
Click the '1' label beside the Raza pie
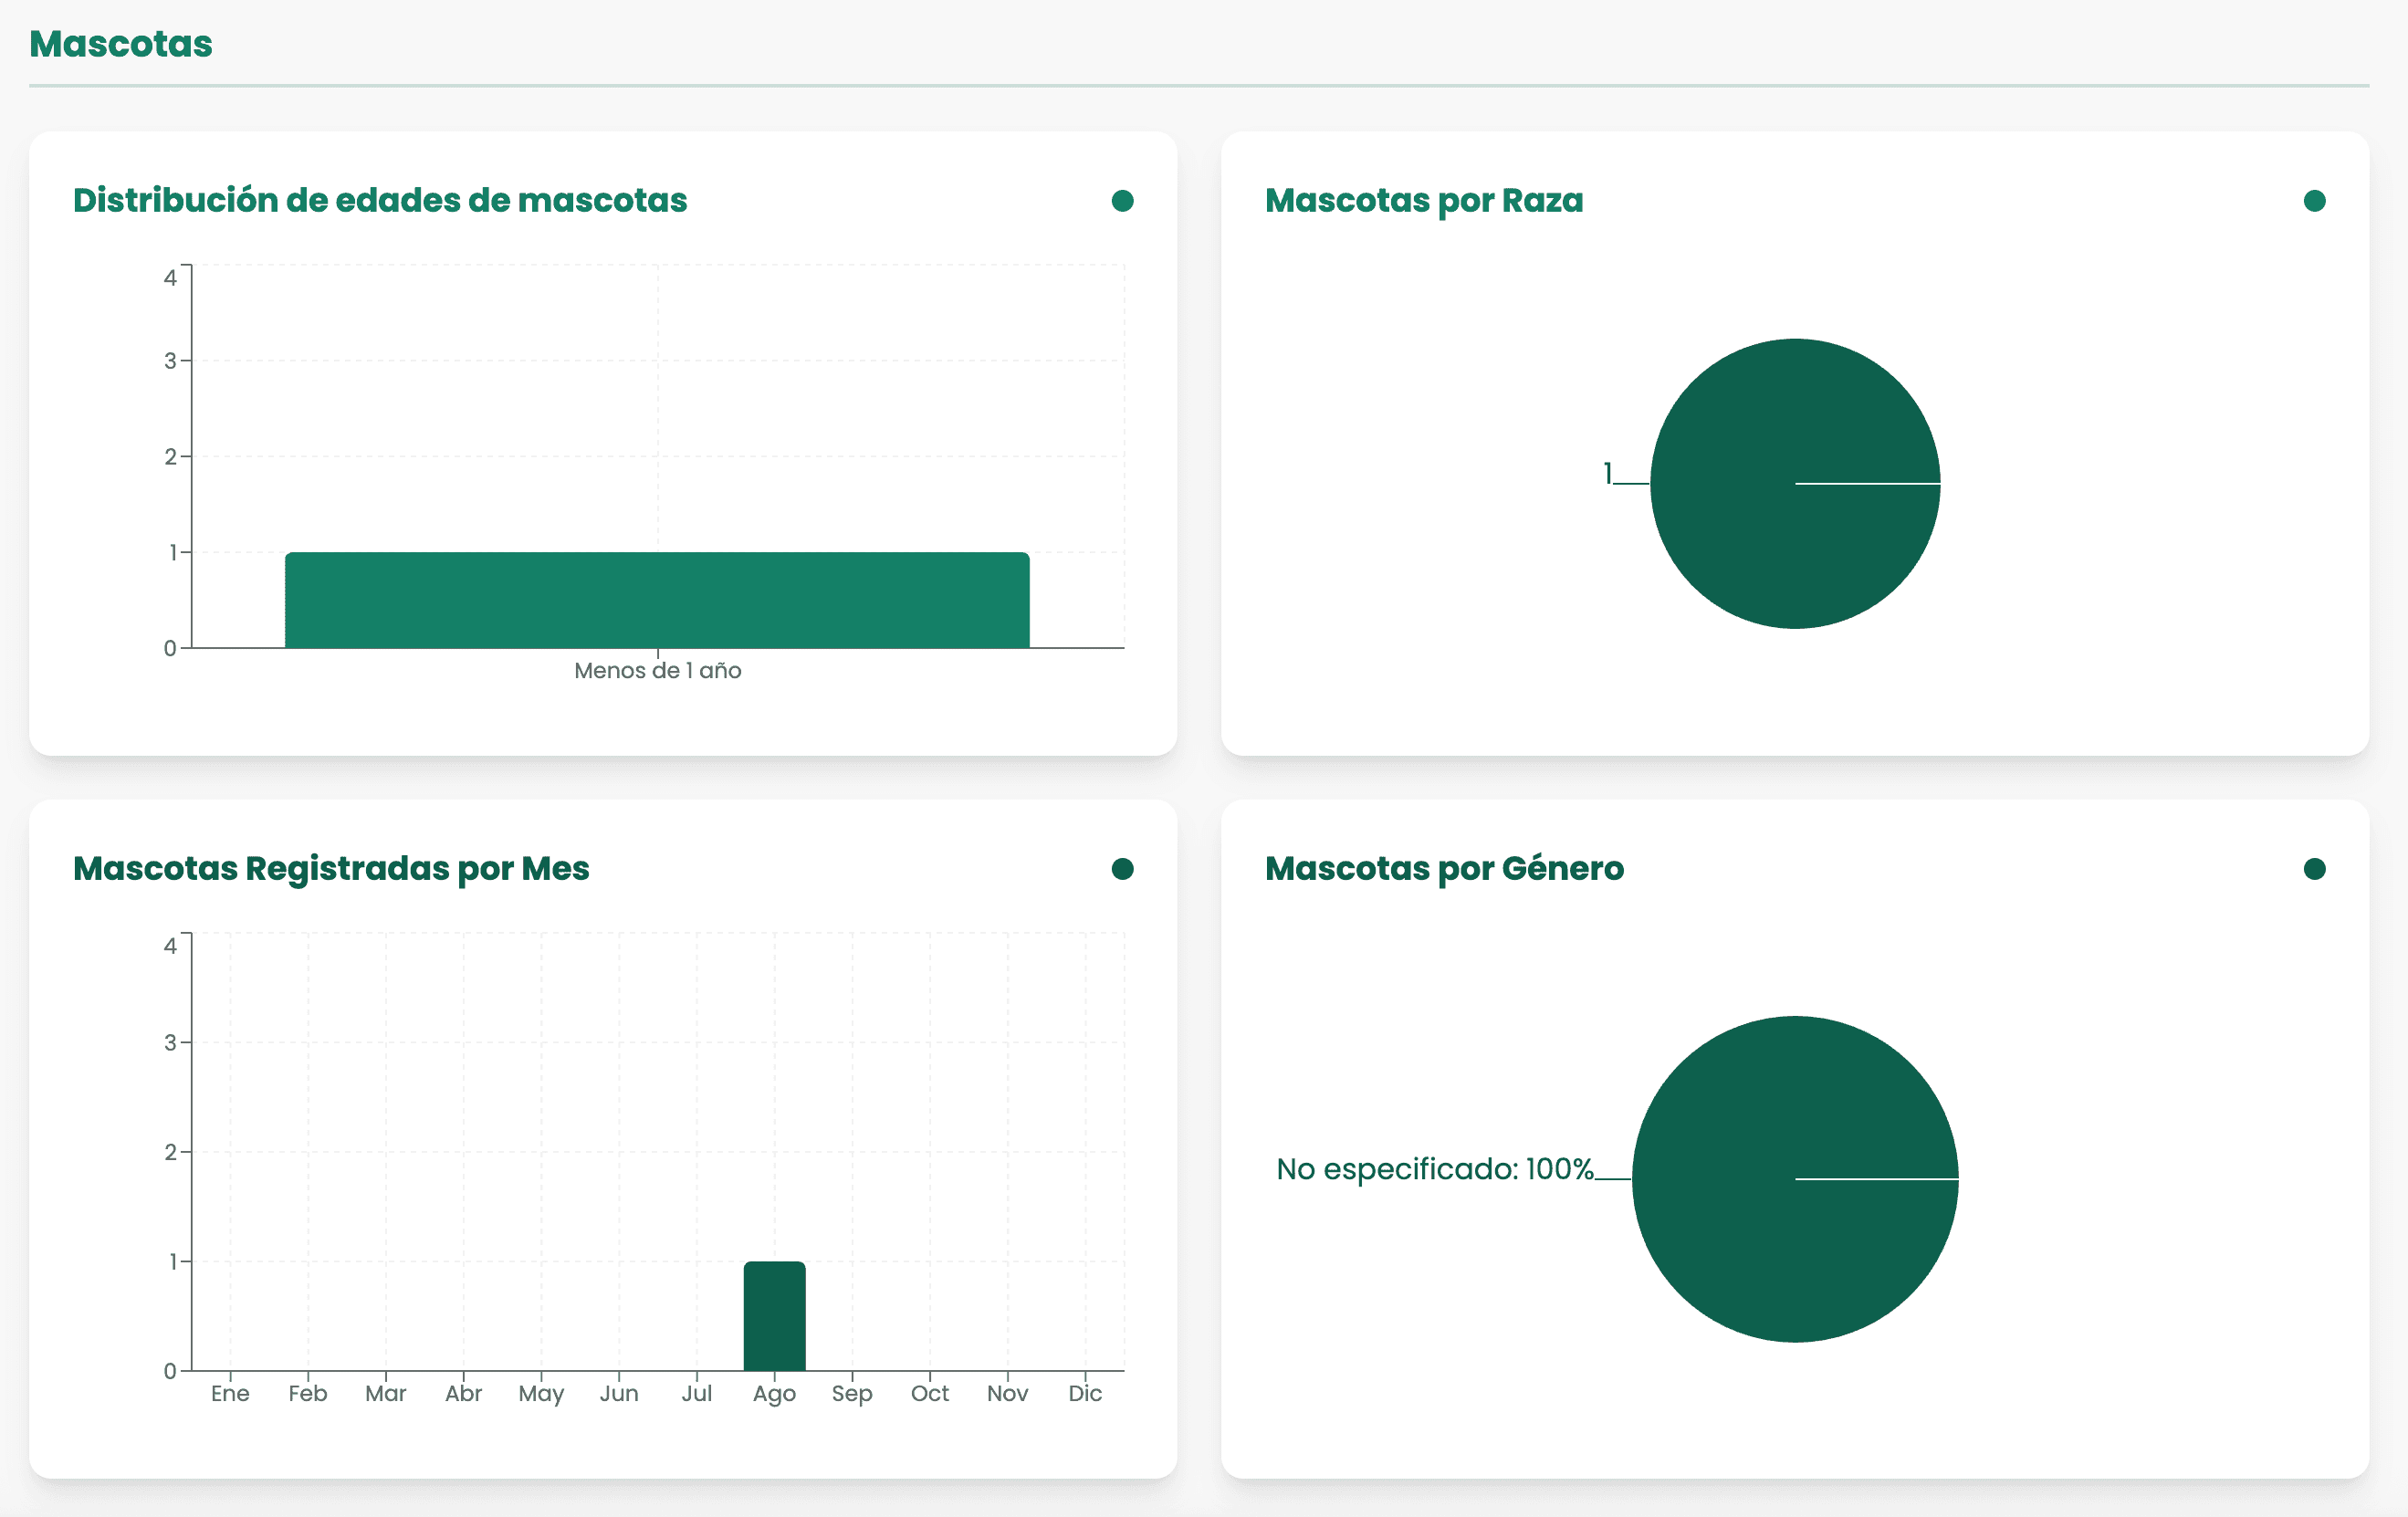click(x=1608, y=473)
